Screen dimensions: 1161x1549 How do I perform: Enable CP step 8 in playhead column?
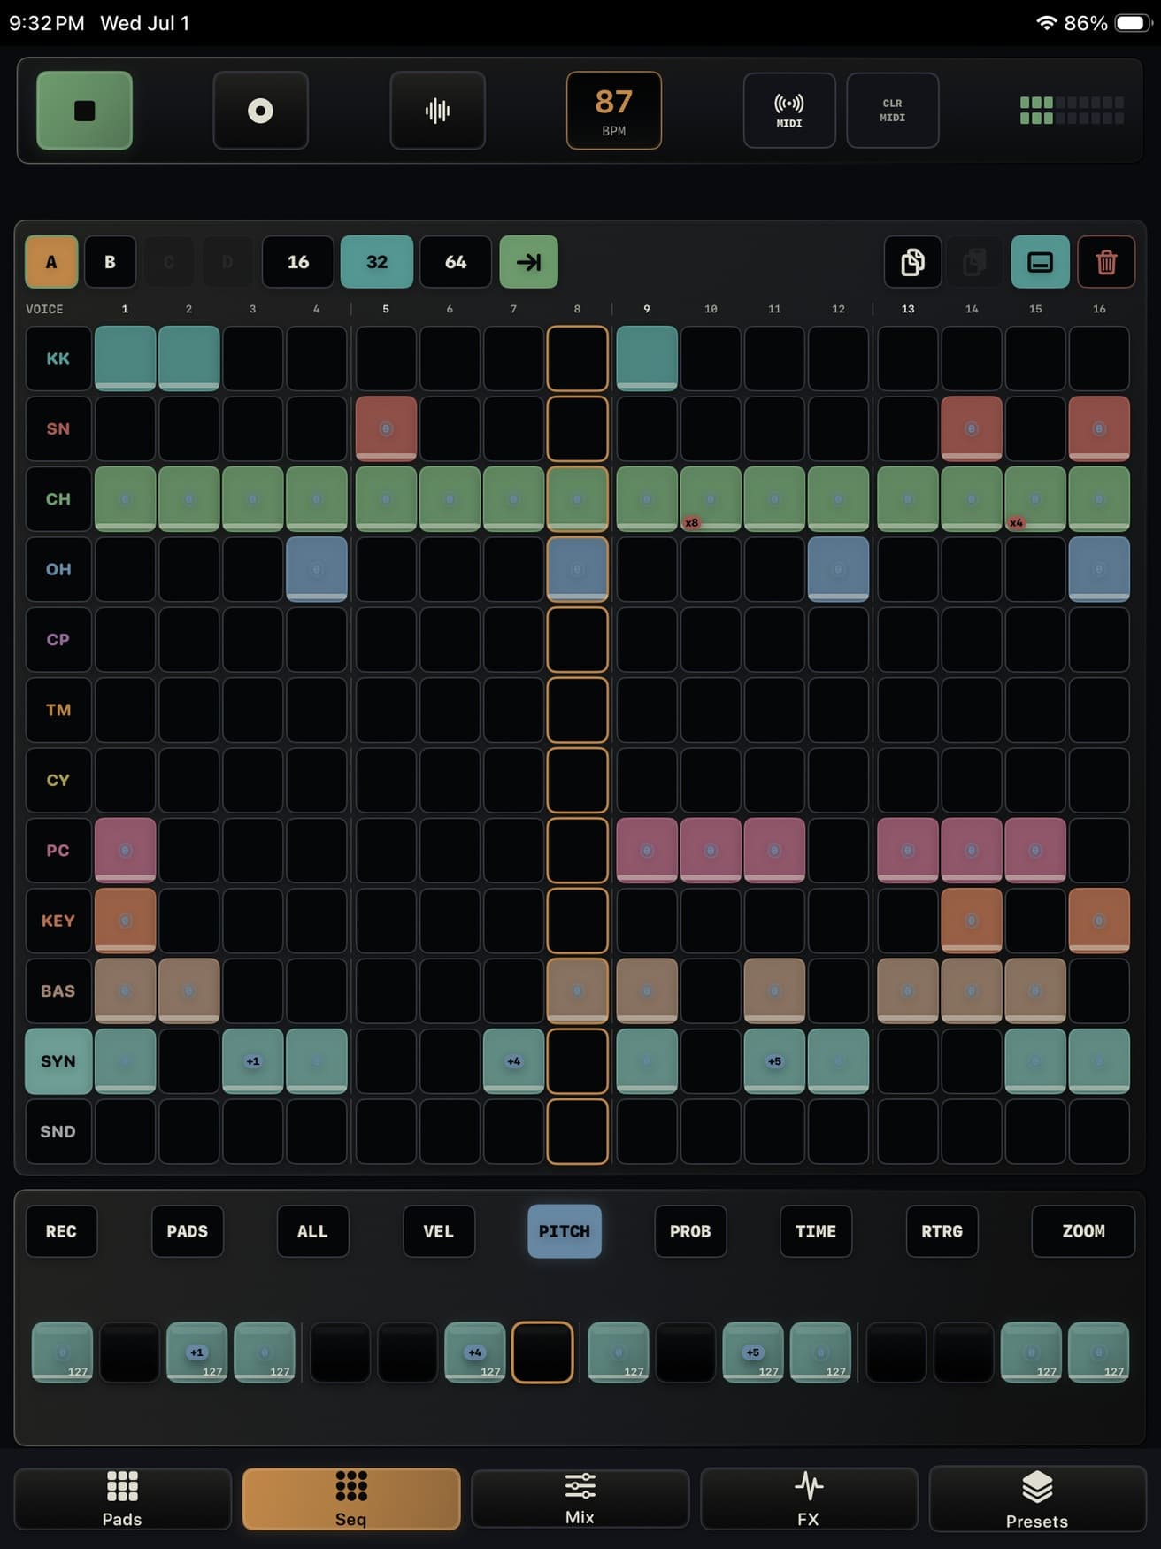pyautogui.click(x=577, y=639)
